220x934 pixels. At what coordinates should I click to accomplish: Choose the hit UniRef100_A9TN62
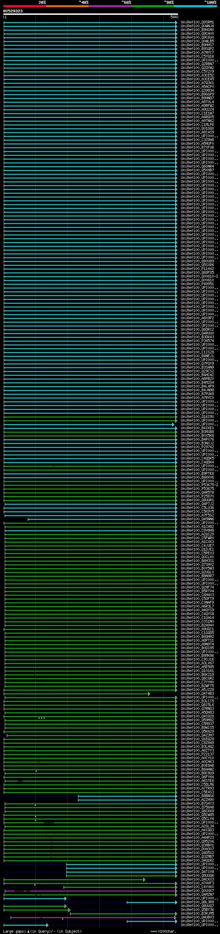197,121
